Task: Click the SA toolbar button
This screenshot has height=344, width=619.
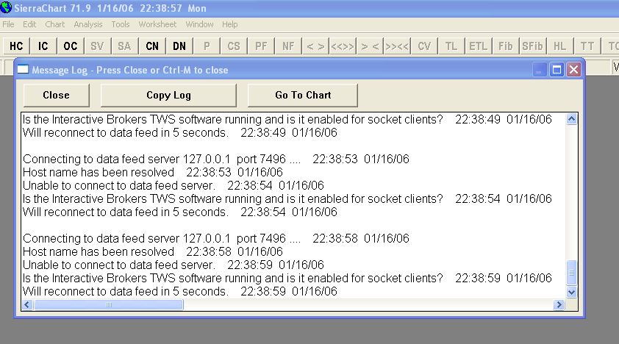Action: tap(124, 46)
